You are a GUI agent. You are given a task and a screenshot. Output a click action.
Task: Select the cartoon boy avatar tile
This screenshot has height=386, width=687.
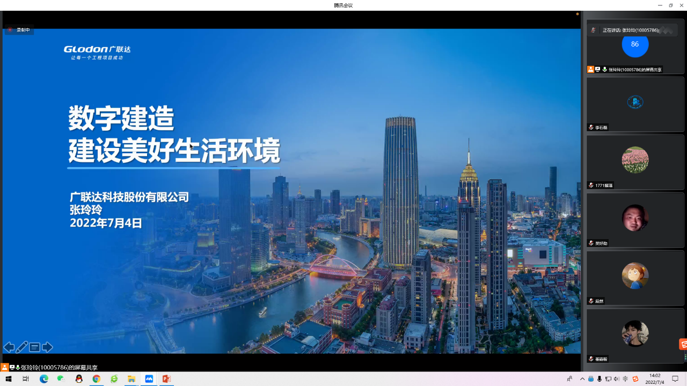pos(635,276)
